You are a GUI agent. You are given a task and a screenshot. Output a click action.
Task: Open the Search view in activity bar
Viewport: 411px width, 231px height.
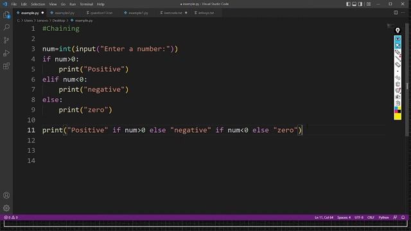tap(6, 27)
